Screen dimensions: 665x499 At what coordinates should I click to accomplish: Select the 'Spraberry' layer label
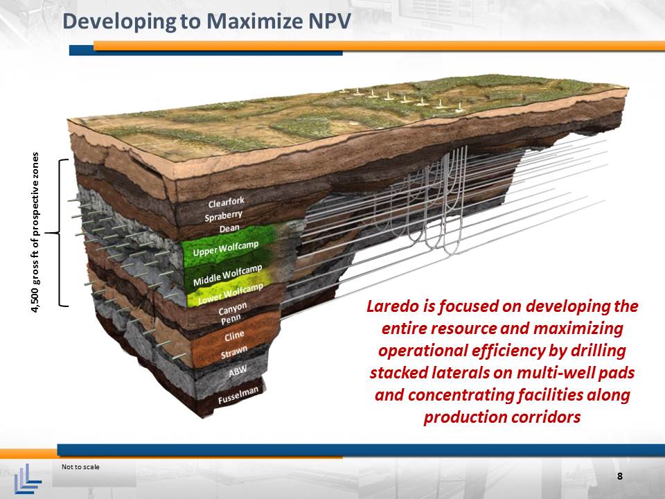click(x=223, y=216)
